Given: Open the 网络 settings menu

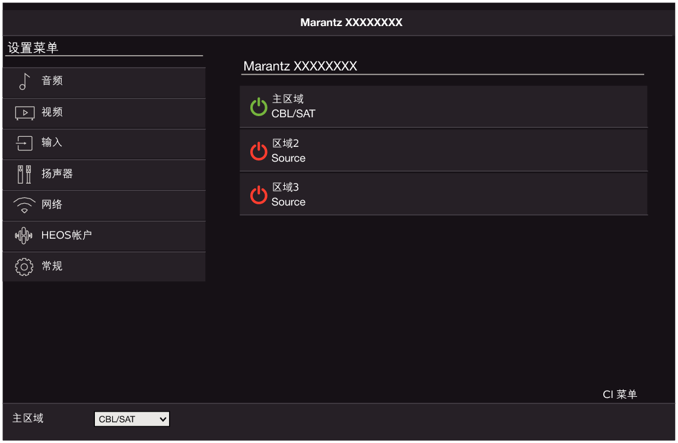Looking at the screenshot, I should (104, 206).
